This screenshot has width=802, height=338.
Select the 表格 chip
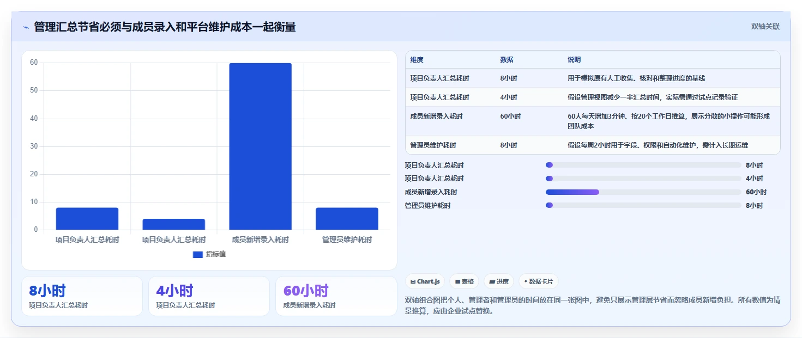(x=464, y=281)
